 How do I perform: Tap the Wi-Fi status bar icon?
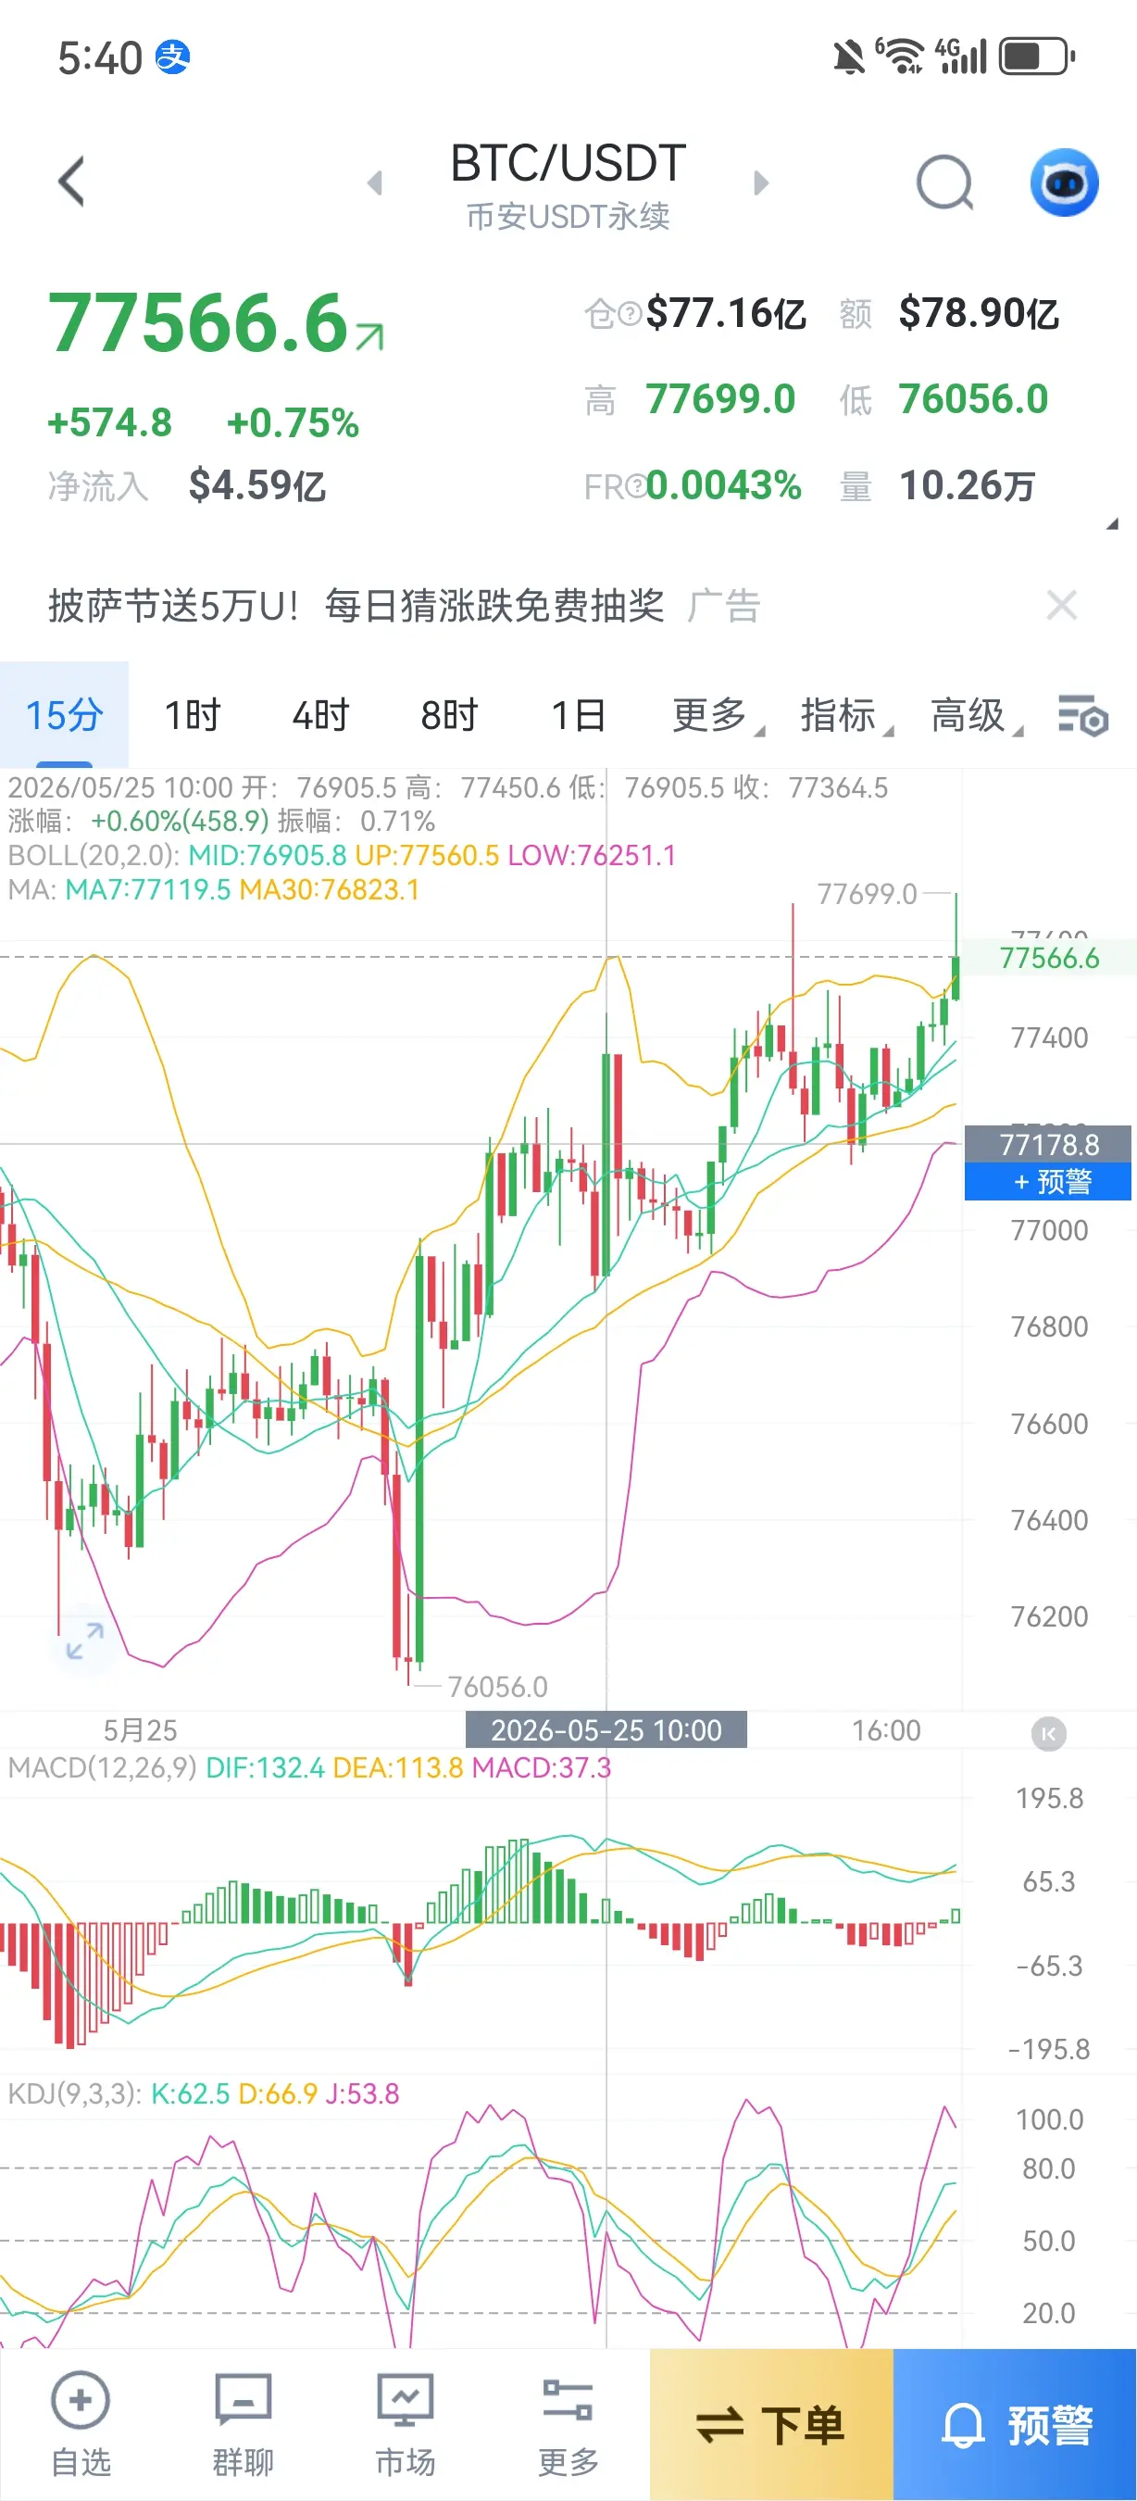click(899, 56)
